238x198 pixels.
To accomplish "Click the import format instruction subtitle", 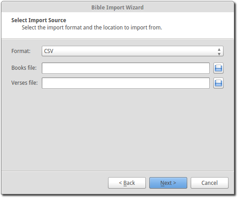I will point(92,28).
